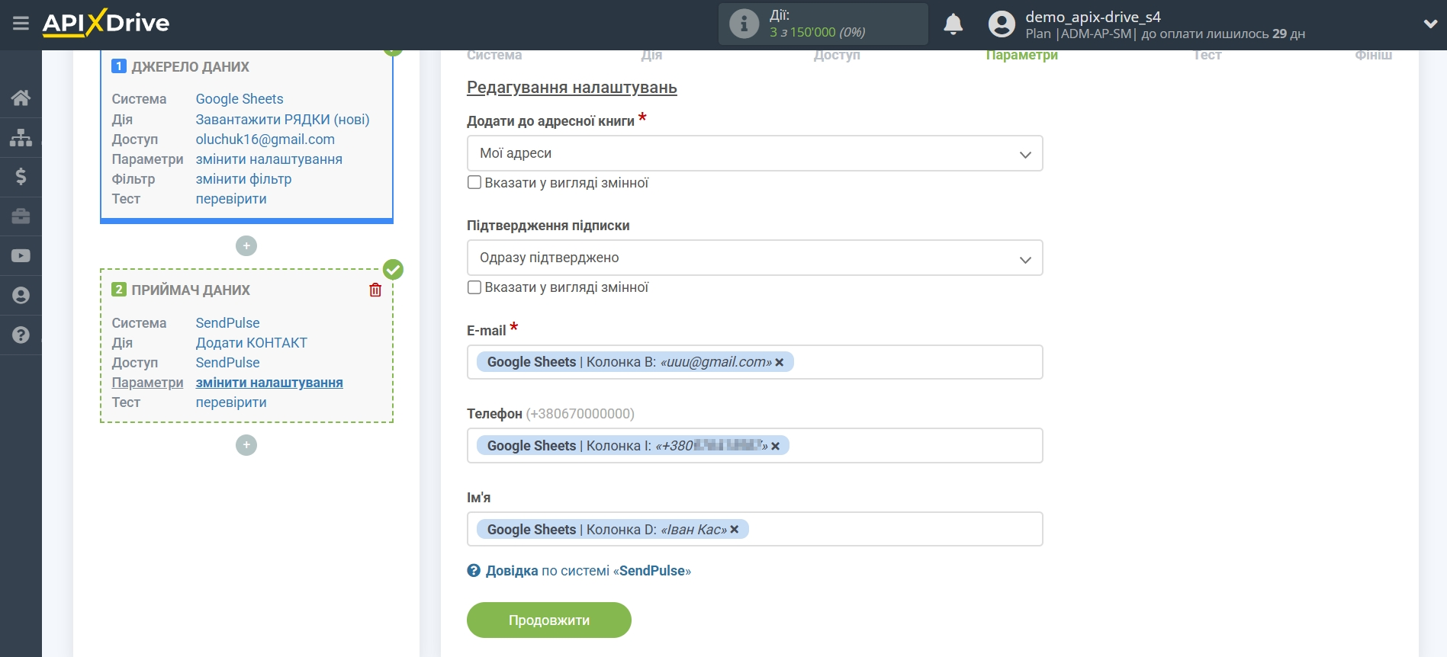Open Додати КОНТАКТ action link
Viewport: 1447px width, 657px height.
(x=251, y=343)
